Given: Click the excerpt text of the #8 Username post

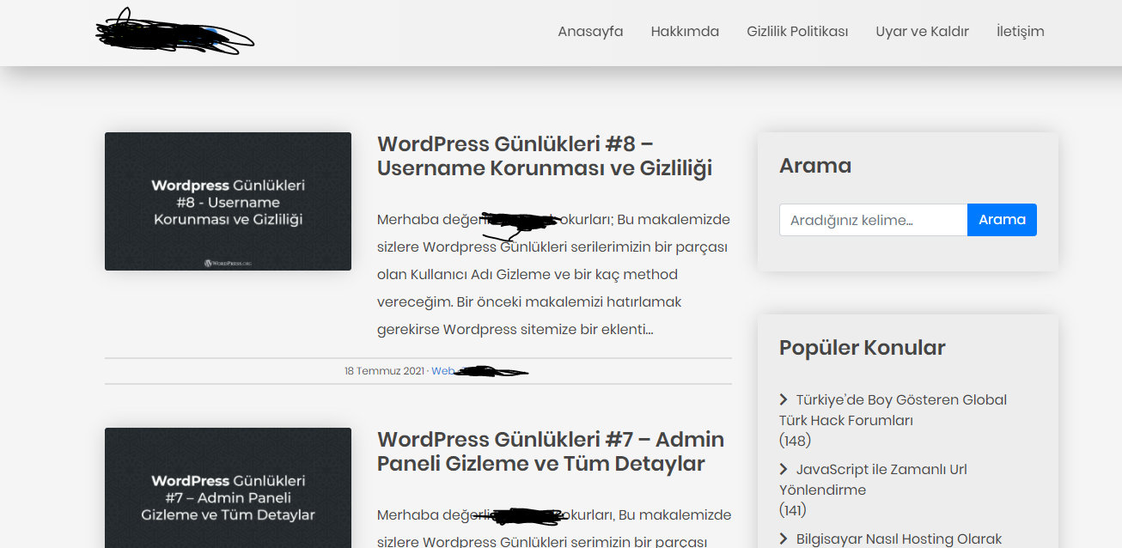Looking at the screenshot, I should [553, 275].
